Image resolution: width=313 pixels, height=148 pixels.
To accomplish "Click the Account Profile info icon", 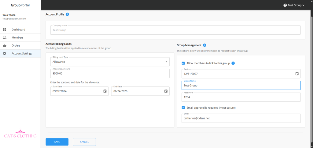I will click(x=67, y=14).
